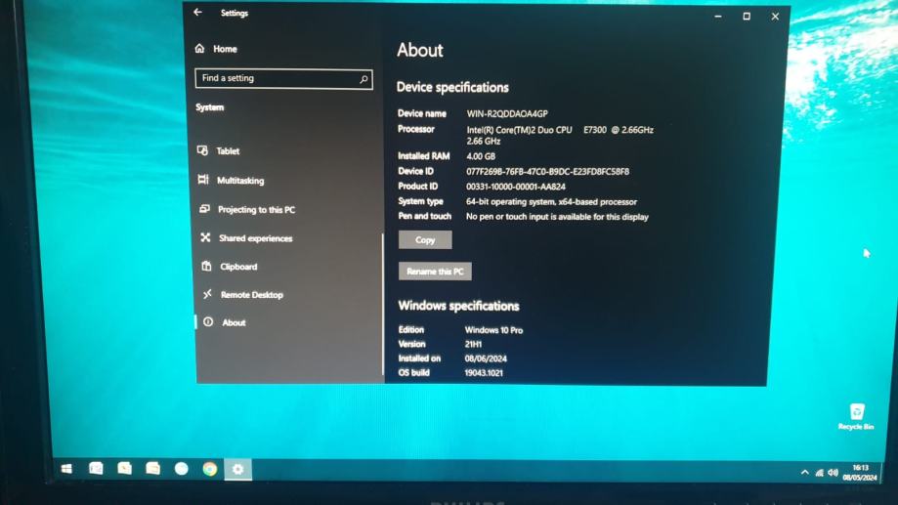Open the Recycle Bin on desktop

[x=856, y=416]
